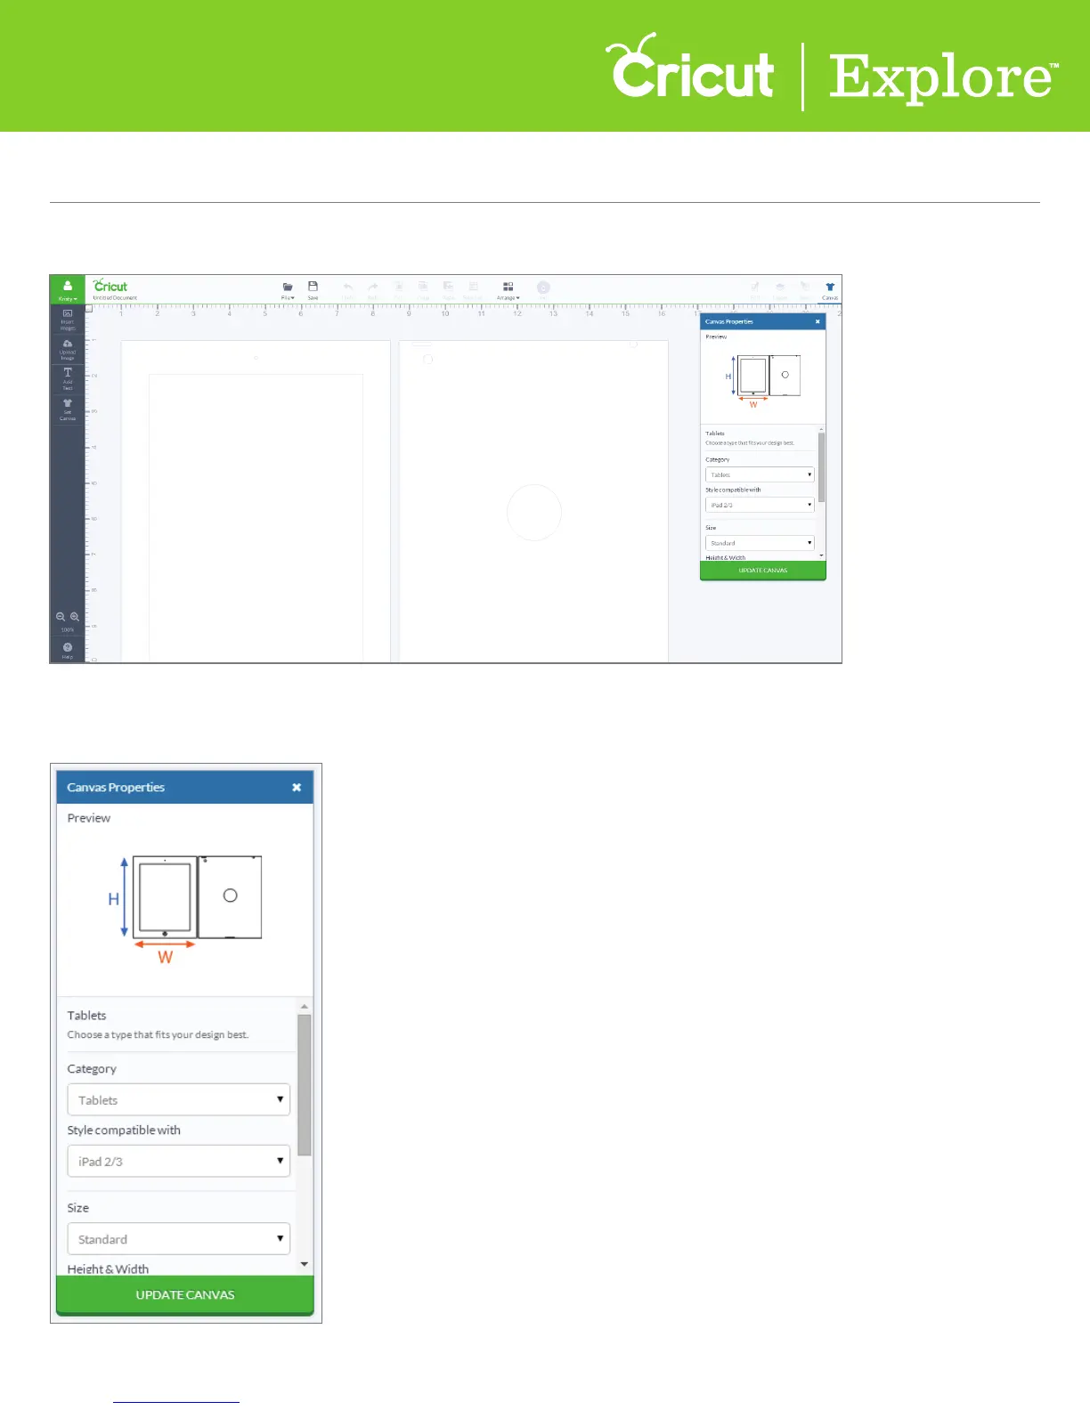Click the zoom out magnifier icon
Screen dimensions: 1090x1410
click(x=61, y=616)
